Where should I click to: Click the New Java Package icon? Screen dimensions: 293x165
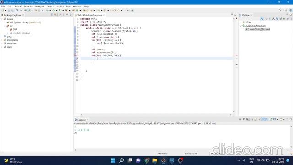[x=73, y=11]
